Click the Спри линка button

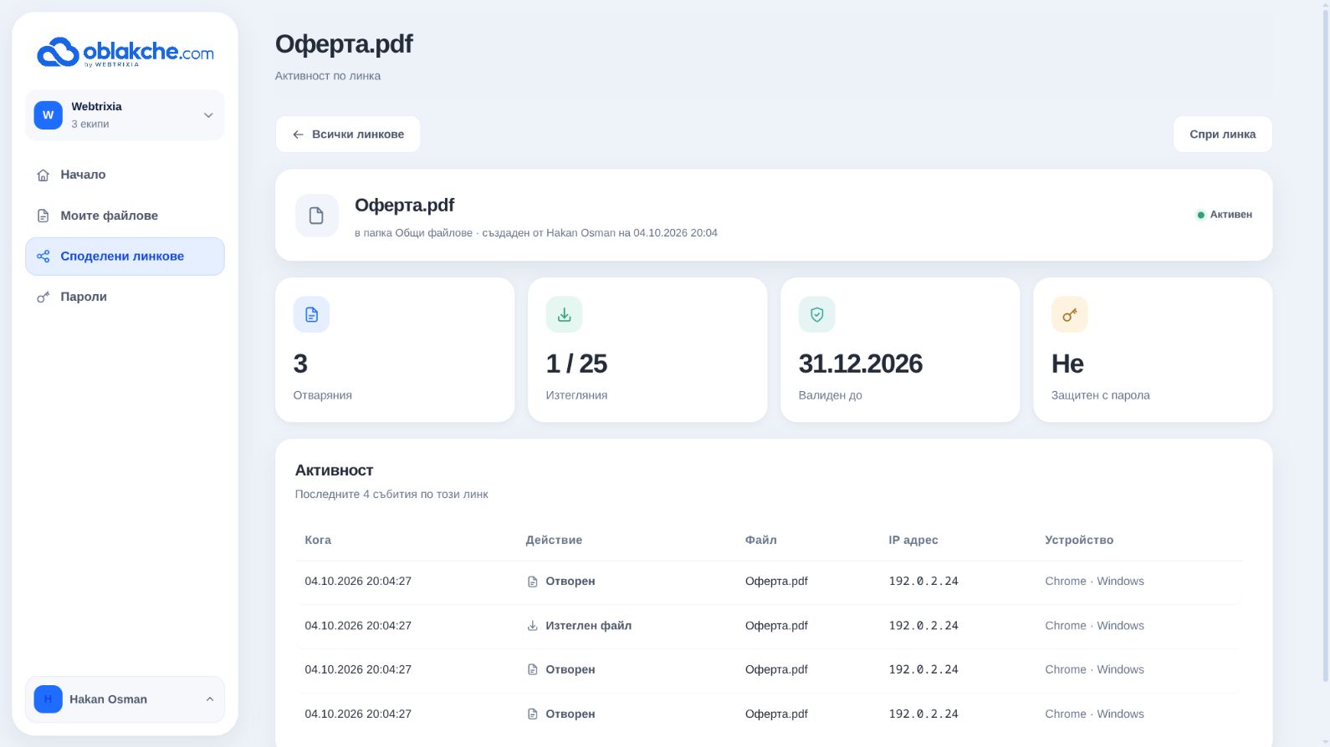tap(1222, 135)
